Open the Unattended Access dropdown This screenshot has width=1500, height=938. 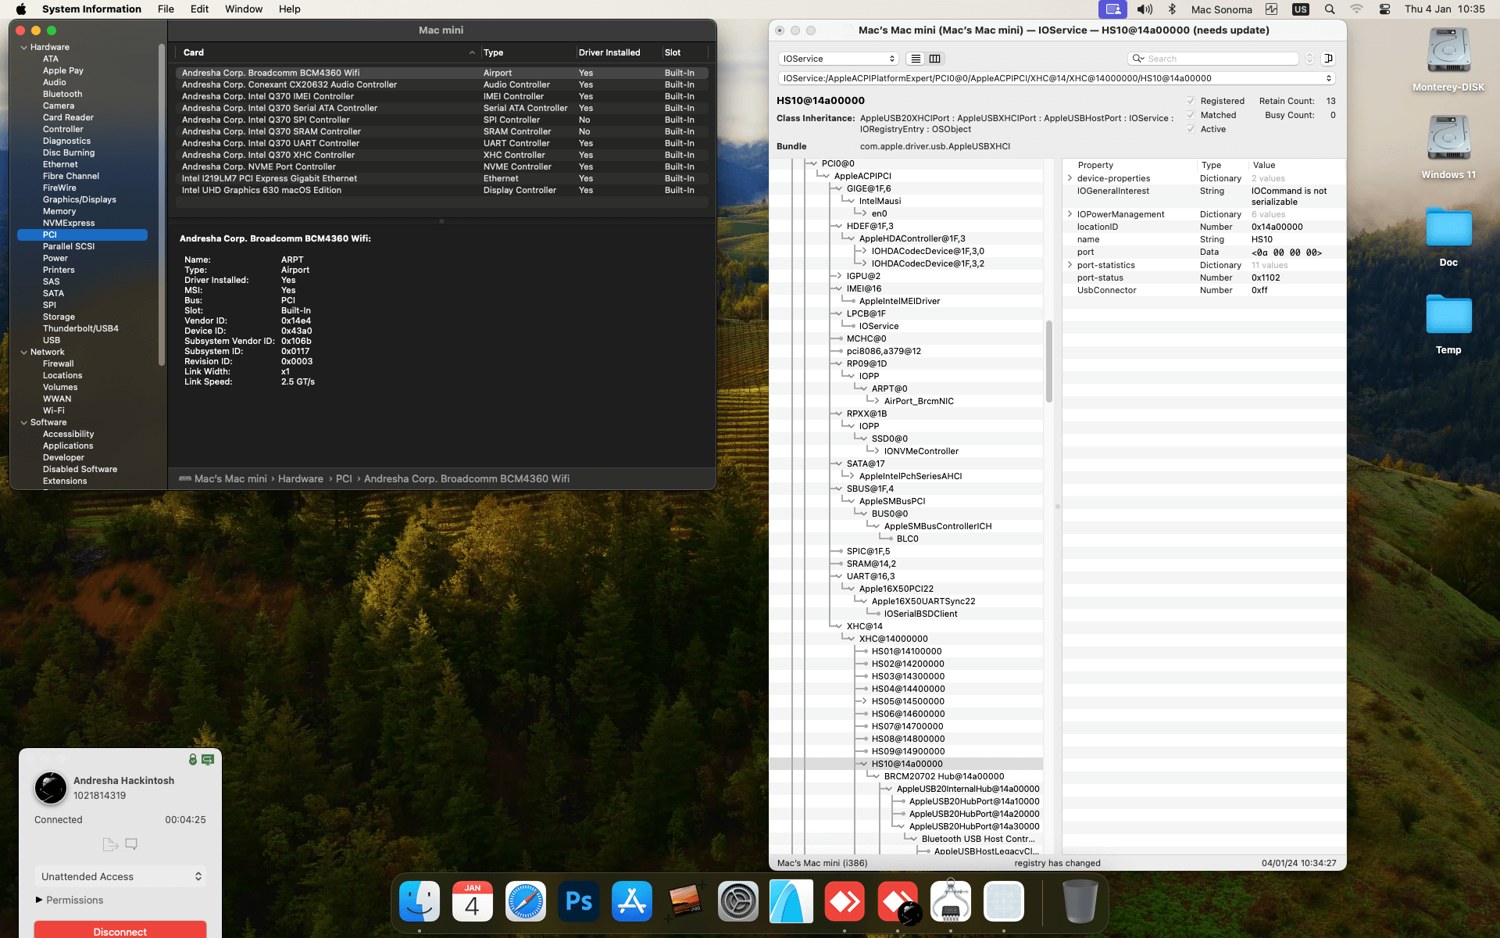click(x=120, y=876)
